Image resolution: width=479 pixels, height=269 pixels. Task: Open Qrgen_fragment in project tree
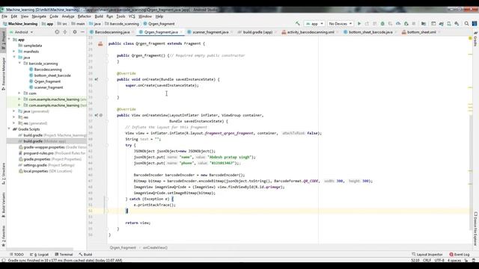[x=47, y=81]
